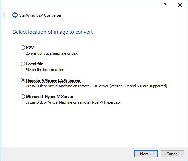Proceed with the Next > button

tap(146, 154)
